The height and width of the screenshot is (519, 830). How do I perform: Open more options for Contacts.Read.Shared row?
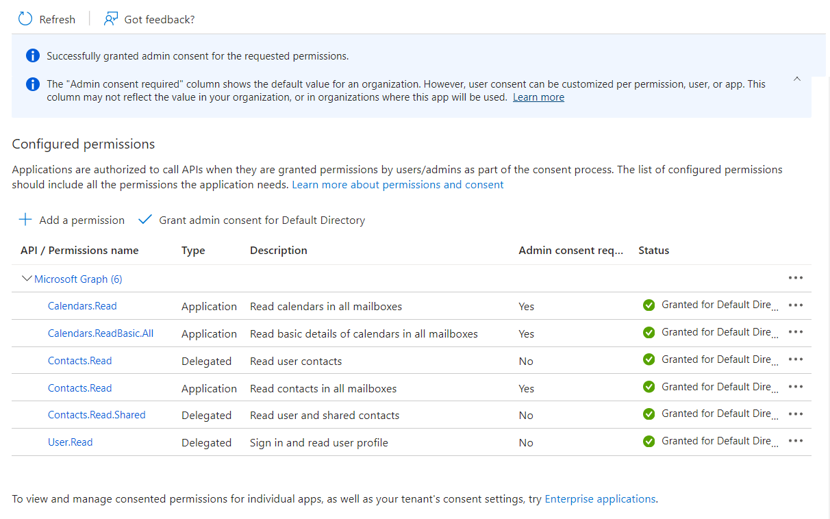pos(795,414)
